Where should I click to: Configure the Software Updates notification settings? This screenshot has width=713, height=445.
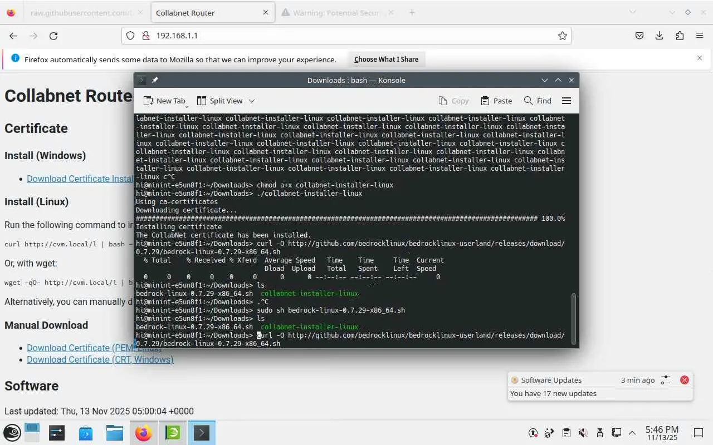click(666, 380)
